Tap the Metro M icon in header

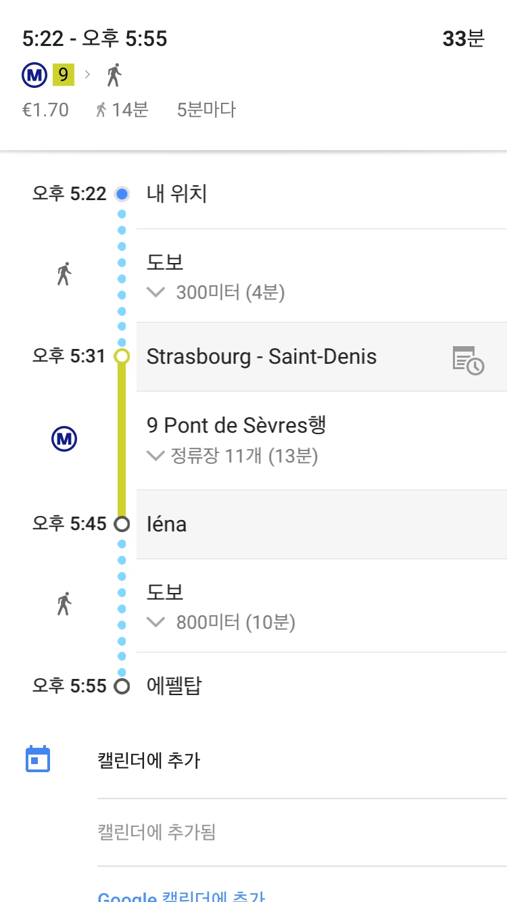[x=34, y=76]
